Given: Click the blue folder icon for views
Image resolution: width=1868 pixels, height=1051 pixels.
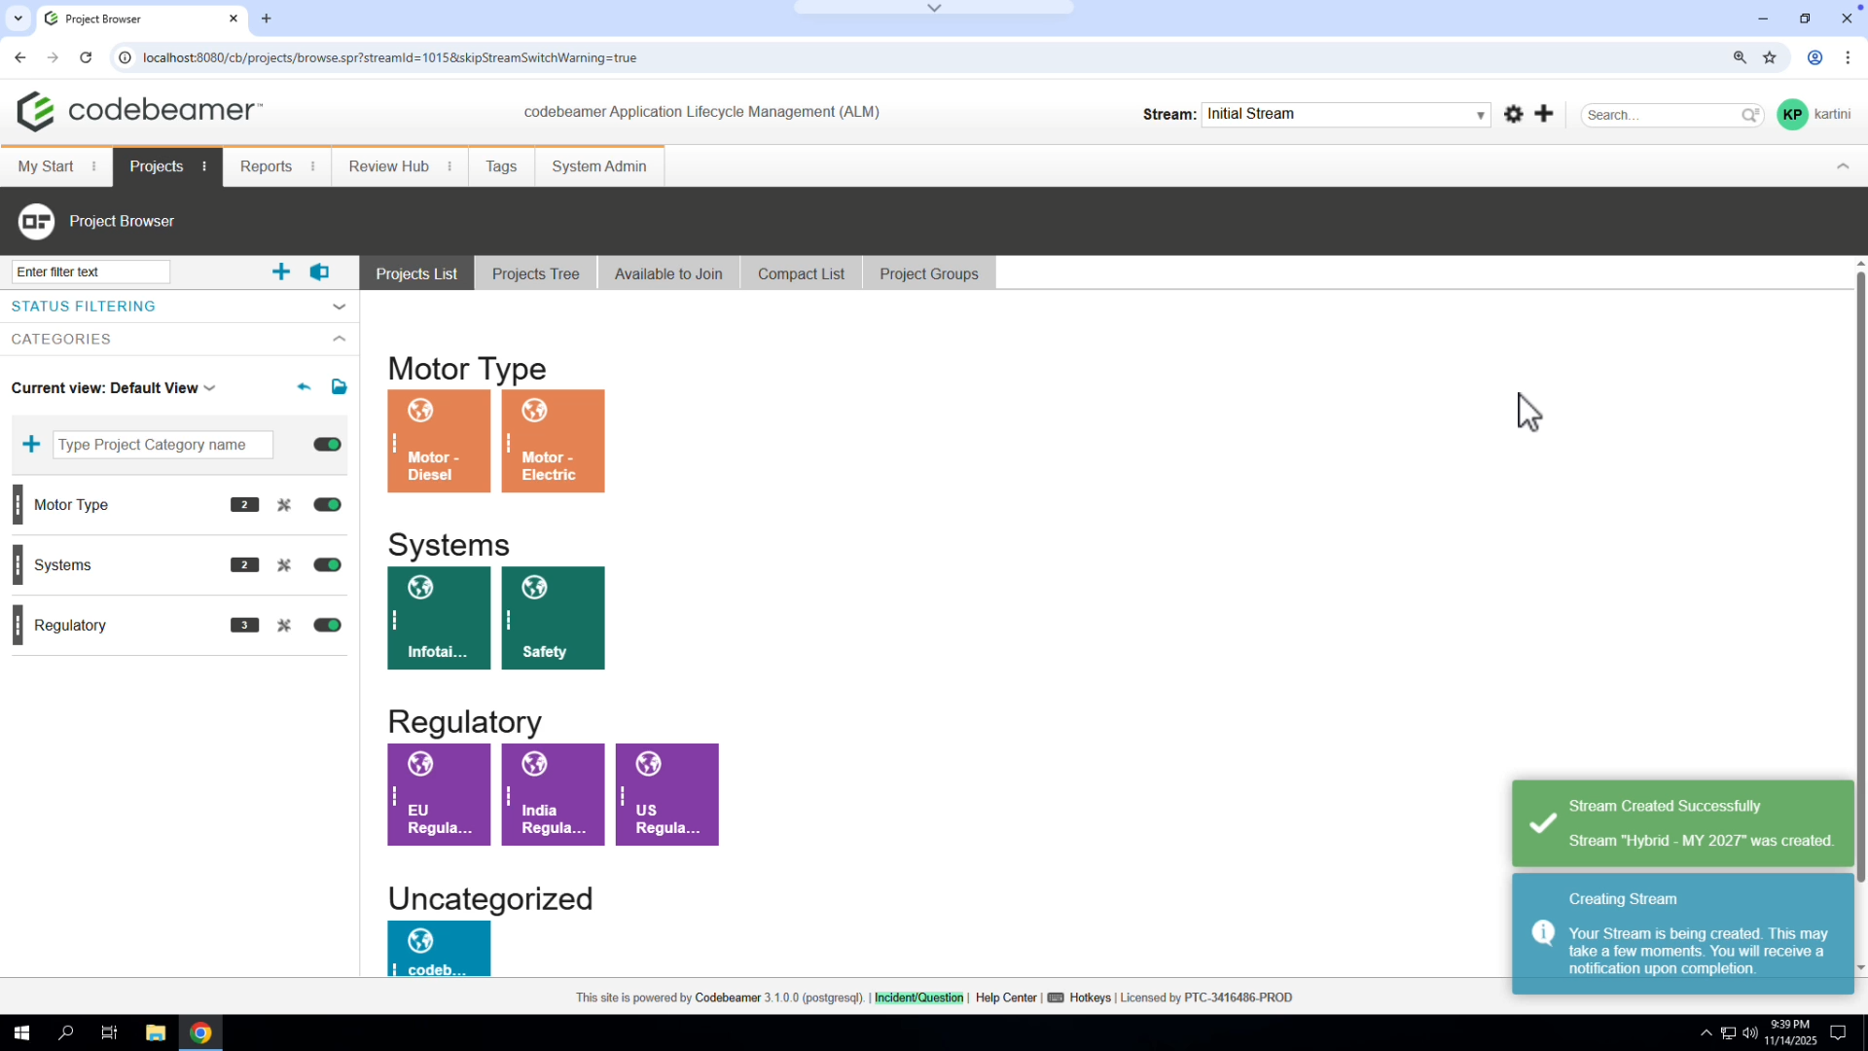Looking at the screenshot, I should point(339,387).
